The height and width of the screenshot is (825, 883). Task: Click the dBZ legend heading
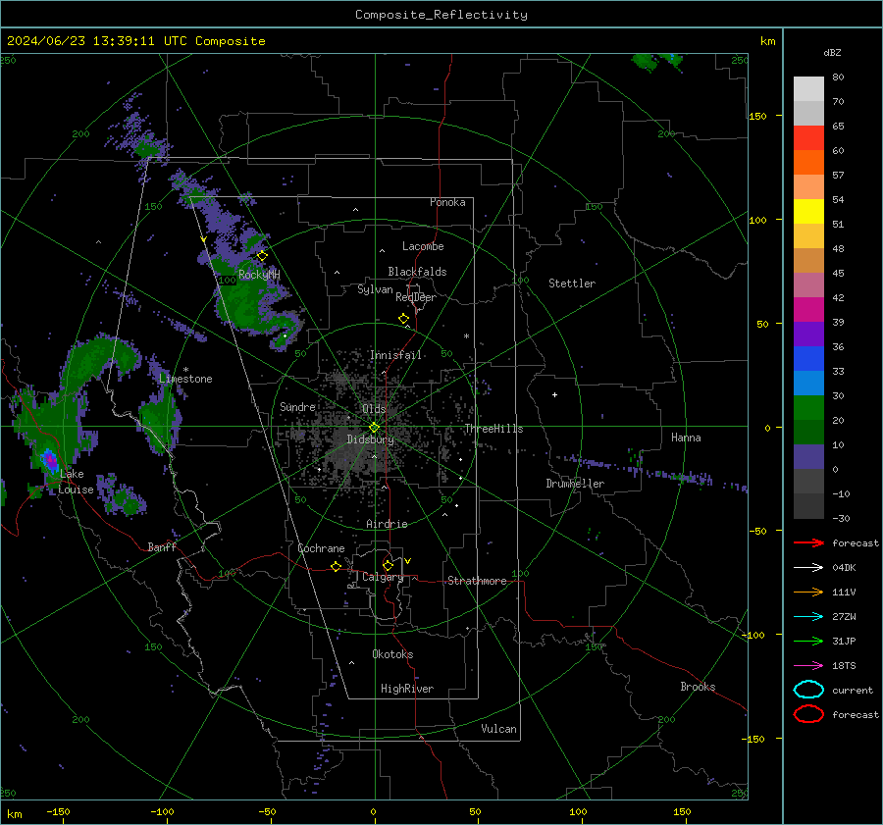(x=832, y=52)
